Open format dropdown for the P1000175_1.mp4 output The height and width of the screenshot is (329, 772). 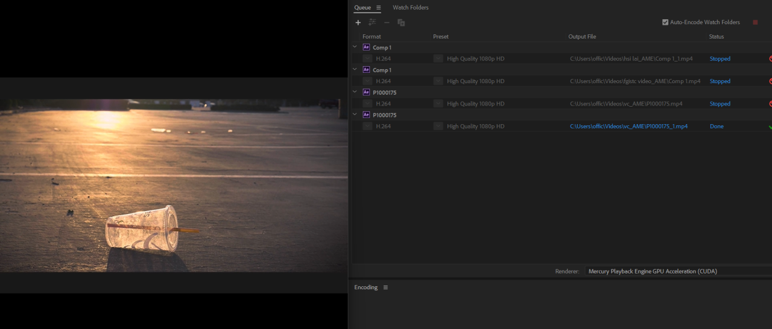367,127
